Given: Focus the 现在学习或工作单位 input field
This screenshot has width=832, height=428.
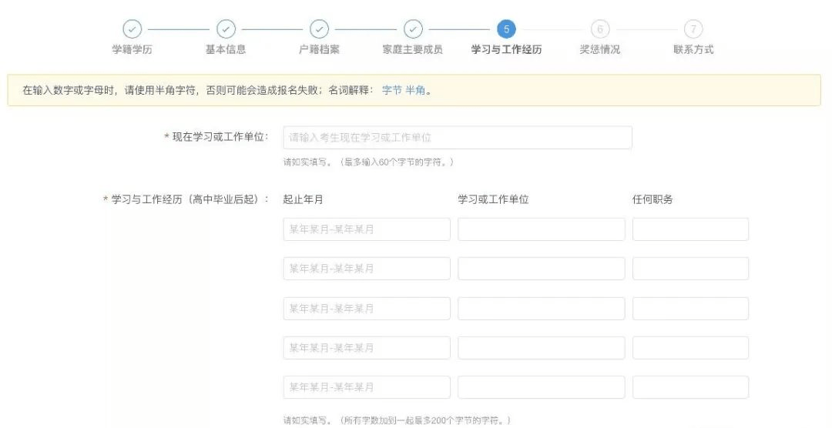Looking at the screenshot, I should coord(458,138).
